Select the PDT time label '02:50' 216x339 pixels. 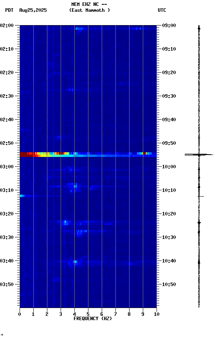click(x=7, y=143)
